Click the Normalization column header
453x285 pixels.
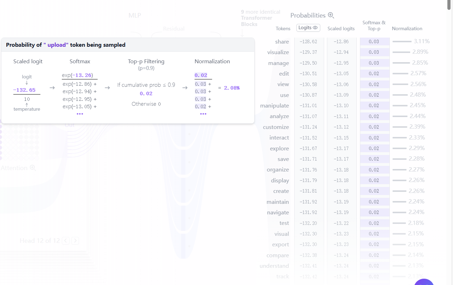pyautogui.click(x=407, y=28)
